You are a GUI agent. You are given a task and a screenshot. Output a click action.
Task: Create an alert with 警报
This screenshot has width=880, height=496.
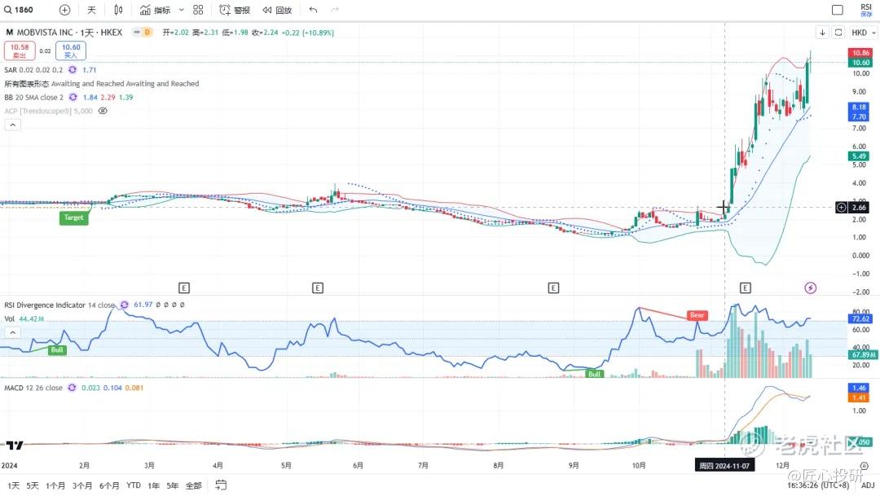pyautogui.click(x=235, y=10)
